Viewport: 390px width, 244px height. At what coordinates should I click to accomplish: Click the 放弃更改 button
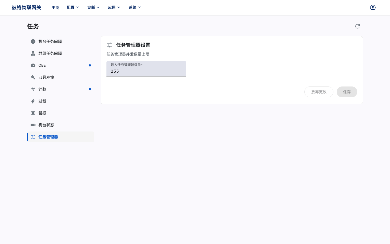(x=319, y=92)
